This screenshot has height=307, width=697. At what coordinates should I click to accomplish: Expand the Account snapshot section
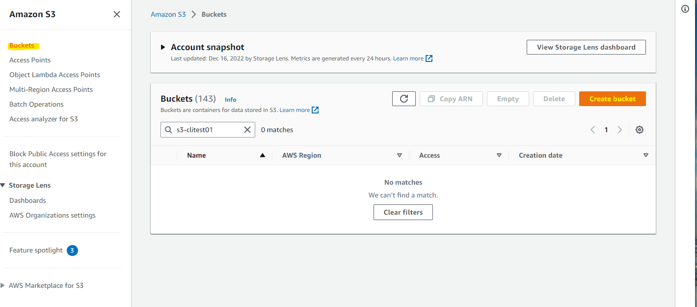coord(163,47)
